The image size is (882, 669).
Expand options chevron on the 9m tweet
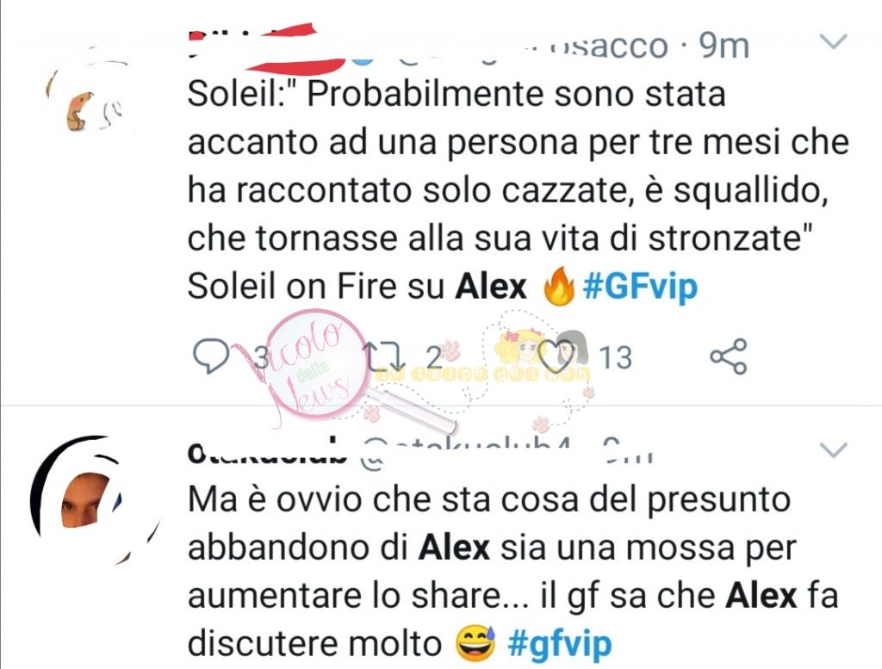833,41
